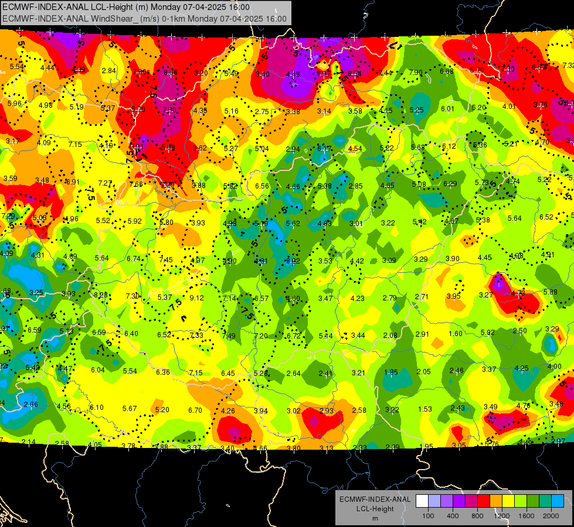Click the WindShear_ (m/s) 0-1km title line
574x527 pixels.
(145, 19)
